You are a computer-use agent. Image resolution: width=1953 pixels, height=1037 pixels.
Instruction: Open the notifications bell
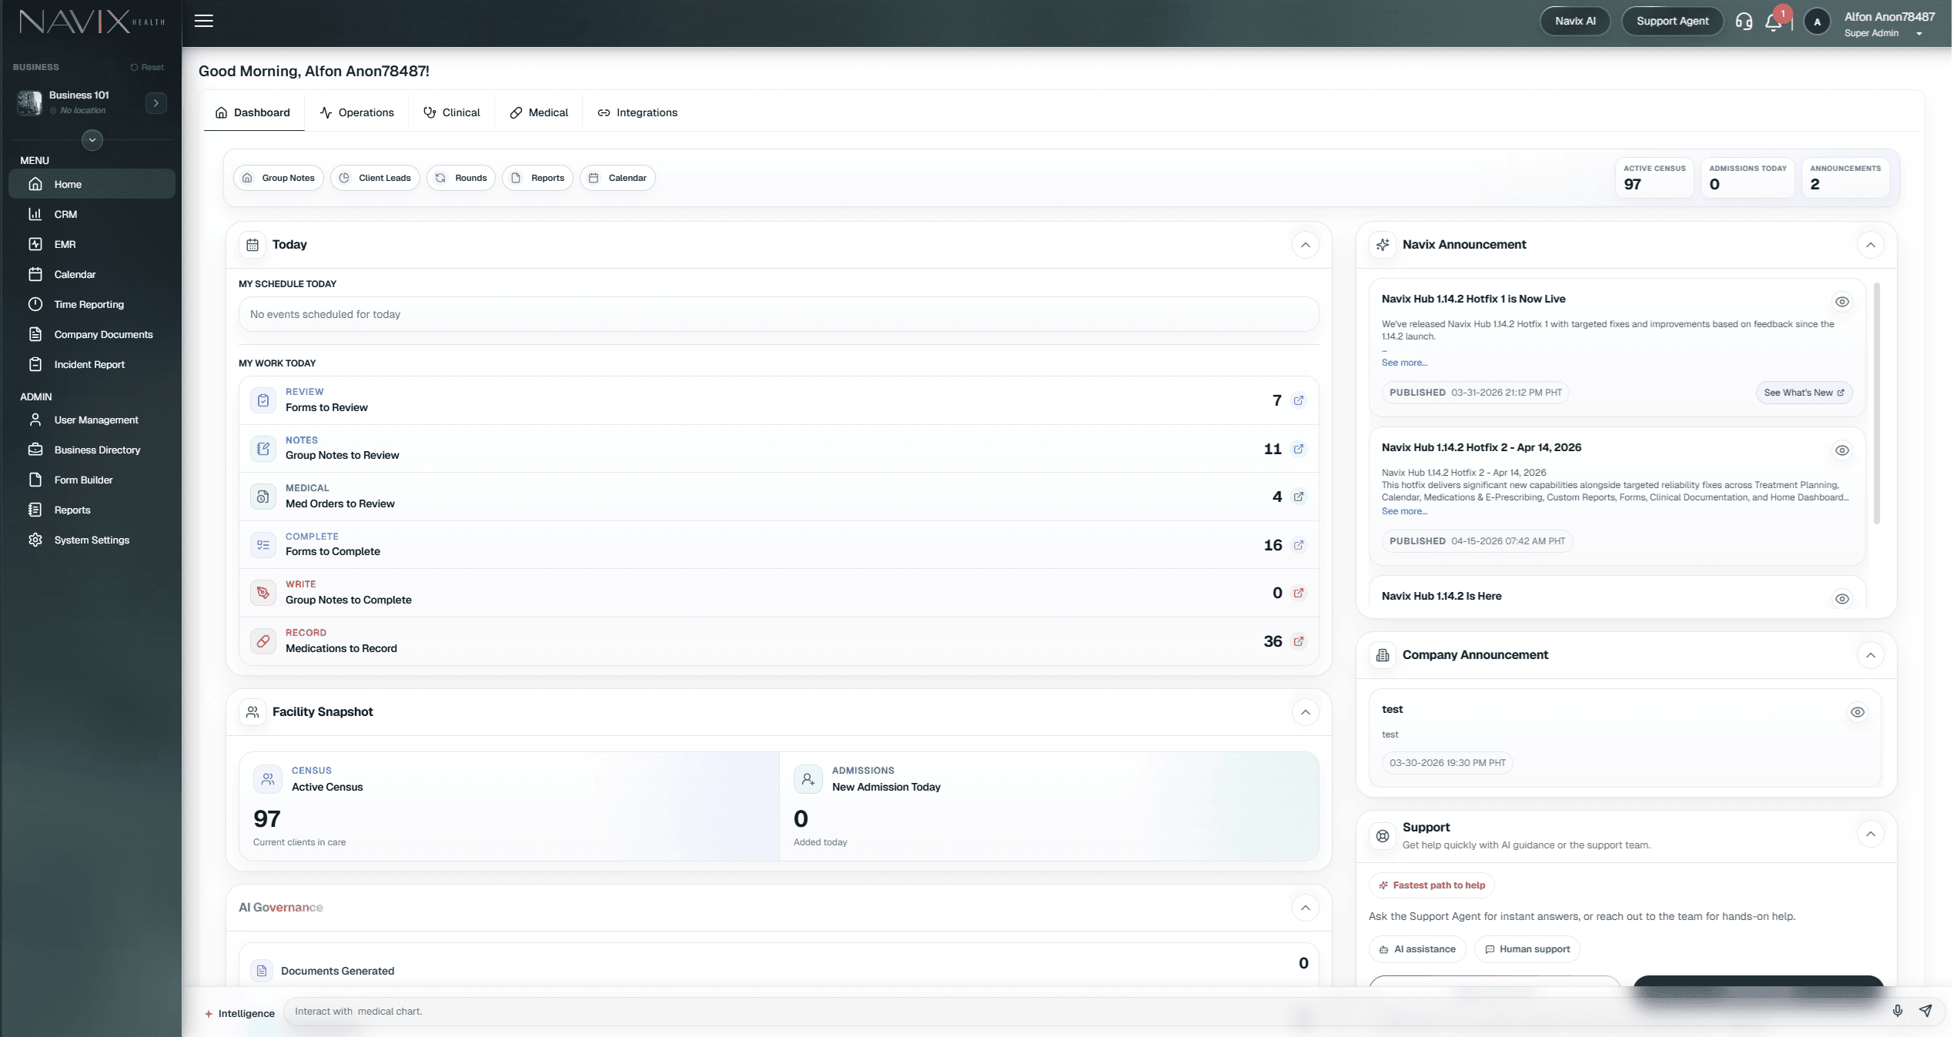1774,22
